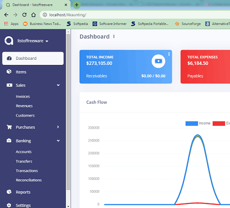
Task: Go to Accounts page
Action: (24, 152)
